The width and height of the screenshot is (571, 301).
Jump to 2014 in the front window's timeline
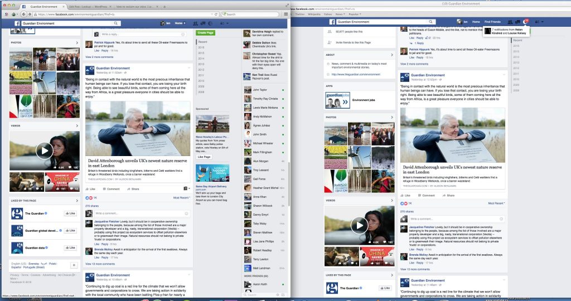(201, 58)
